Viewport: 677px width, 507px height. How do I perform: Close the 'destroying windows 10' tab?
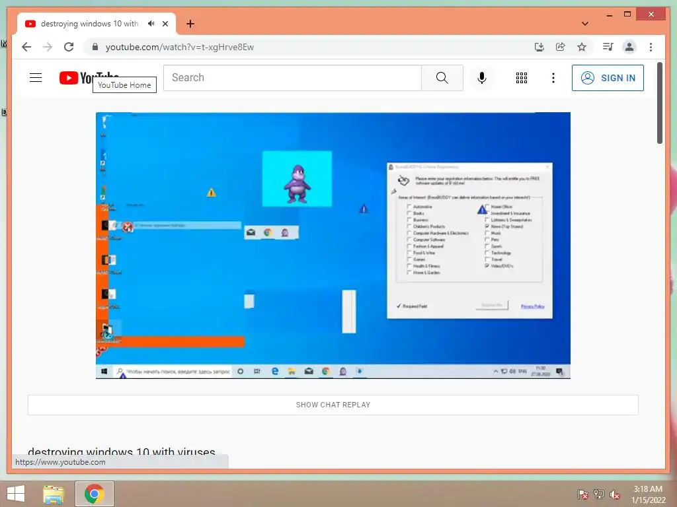[x=165, y=24]
